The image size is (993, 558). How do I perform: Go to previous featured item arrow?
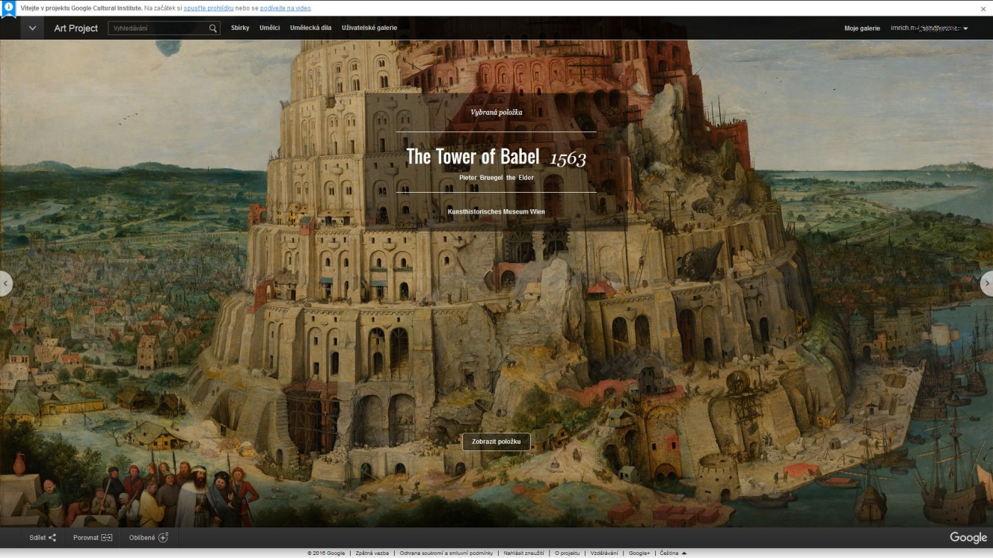[x=6, y=284]
